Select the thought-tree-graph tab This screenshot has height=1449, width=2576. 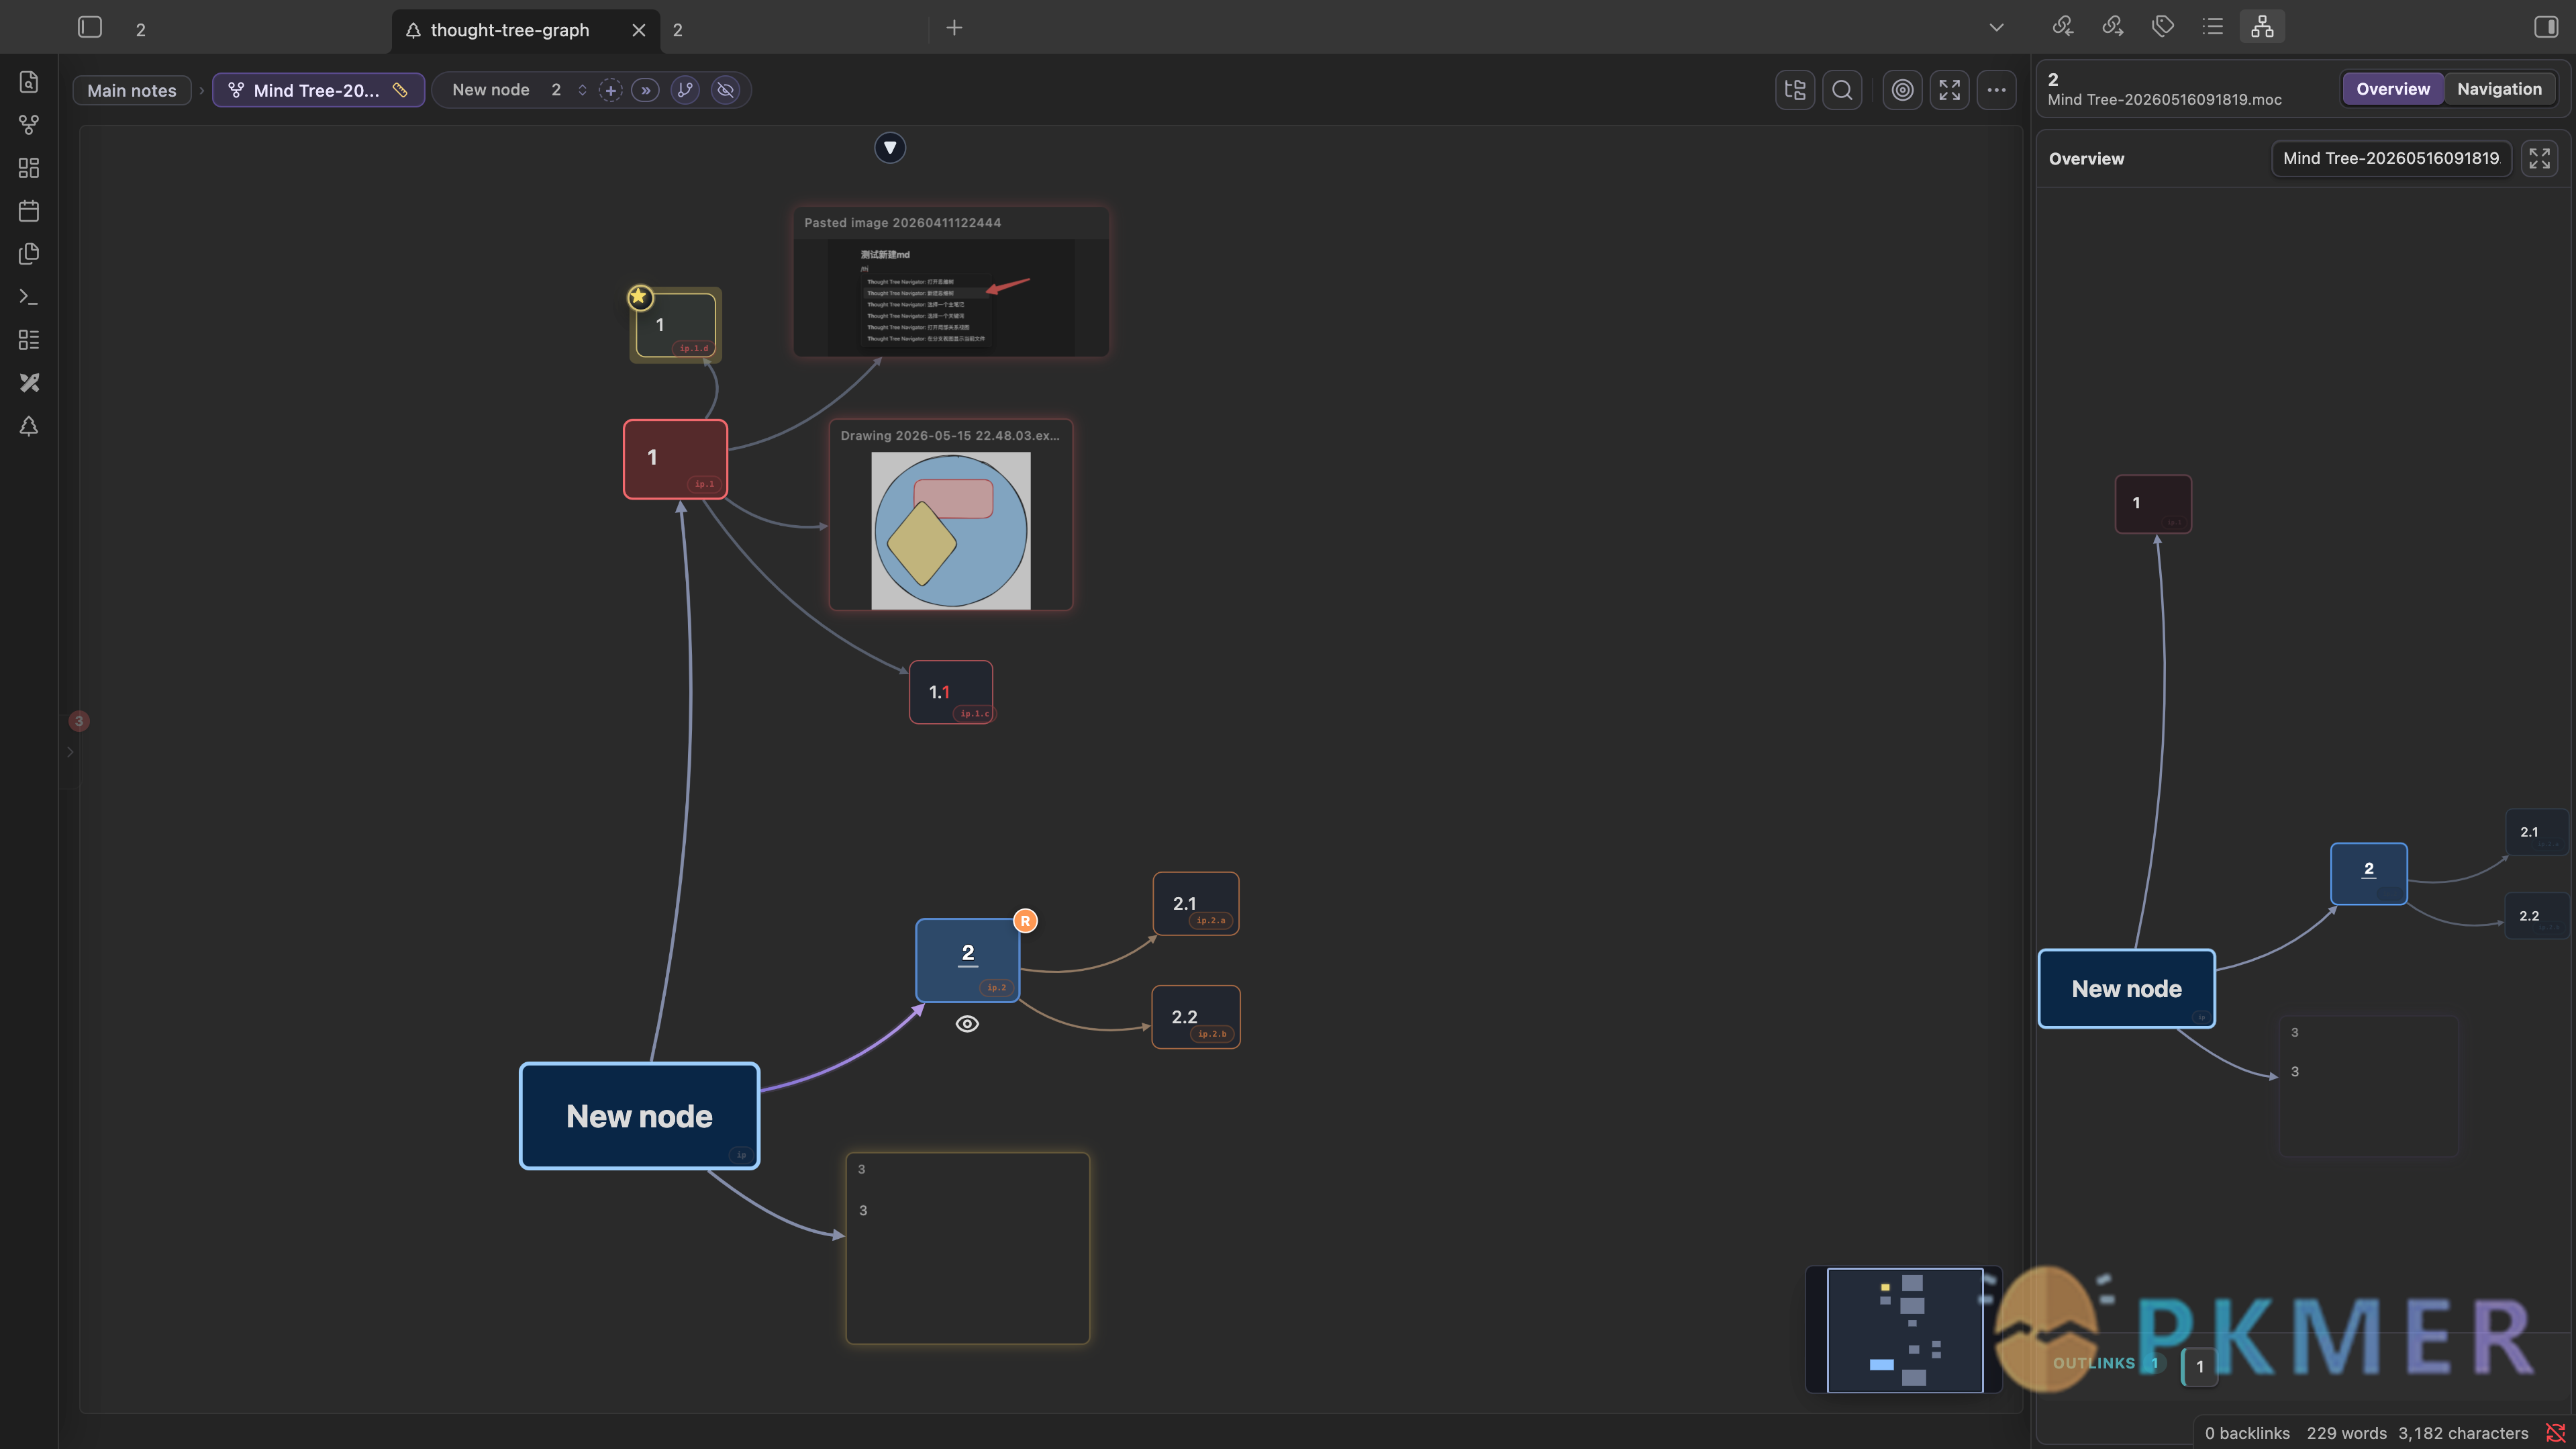510,30
